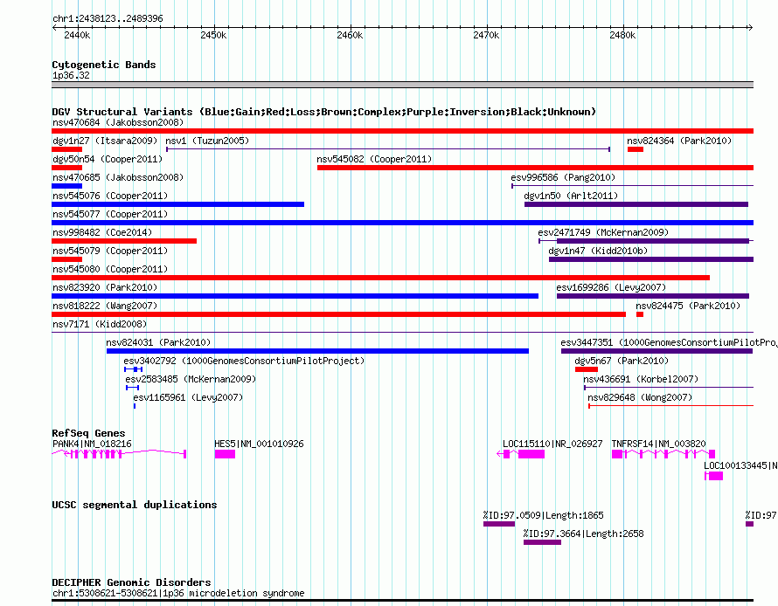Click esv3447351 1000Genomes variant label
778x606 pixels.
point(669,342)
